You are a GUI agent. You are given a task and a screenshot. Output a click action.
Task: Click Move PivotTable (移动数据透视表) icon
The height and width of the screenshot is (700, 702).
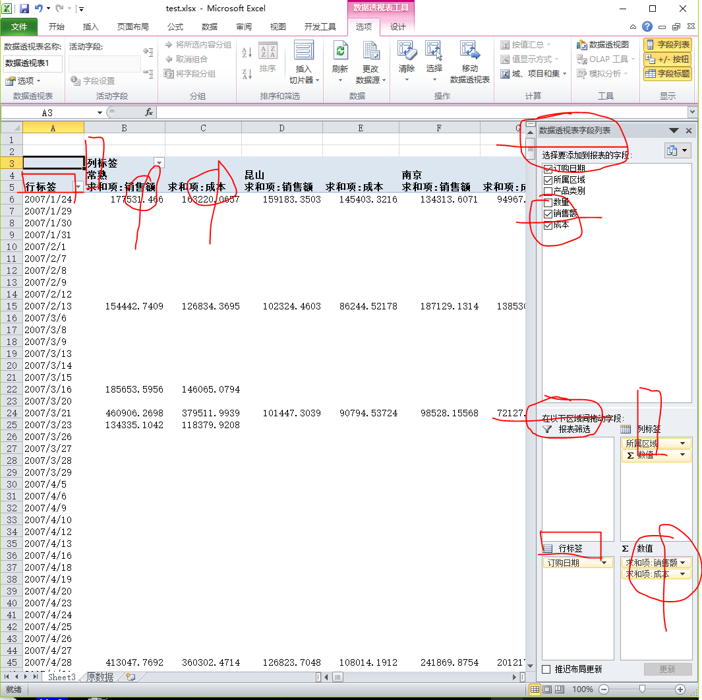pyautogui.click(x=469, y=53)
